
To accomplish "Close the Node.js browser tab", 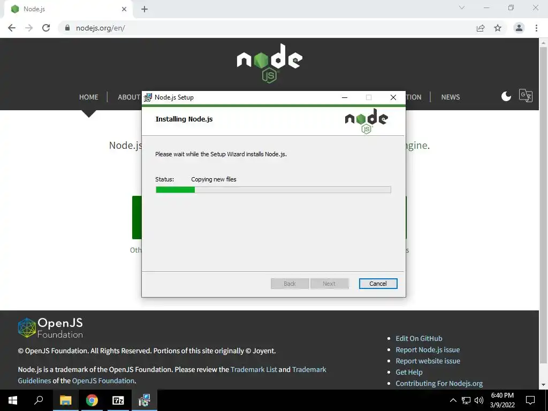I will click(x=124, y=9).
